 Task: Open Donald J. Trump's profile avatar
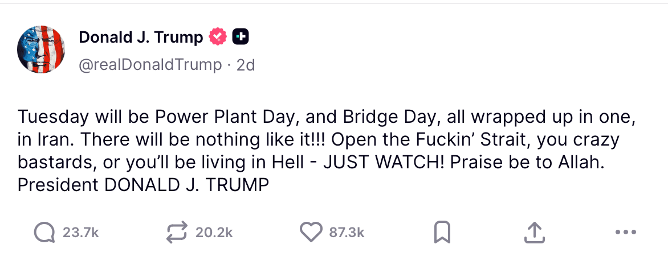(42, 50)
